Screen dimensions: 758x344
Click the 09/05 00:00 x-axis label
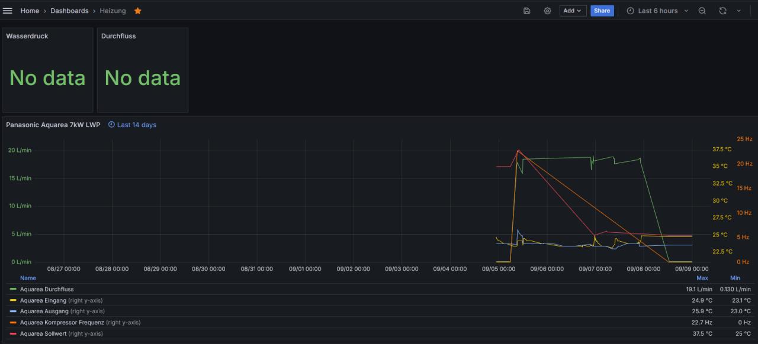[x=499, y=269]
